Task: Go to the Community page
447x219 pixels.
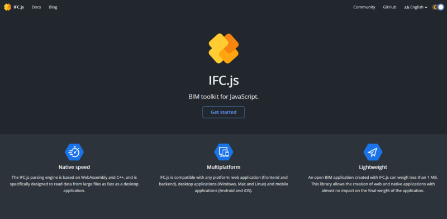Action: (x=364, y=7)
